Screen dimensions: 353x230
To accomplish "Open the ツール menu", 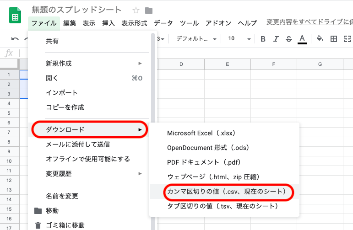I will pos(190,23).
